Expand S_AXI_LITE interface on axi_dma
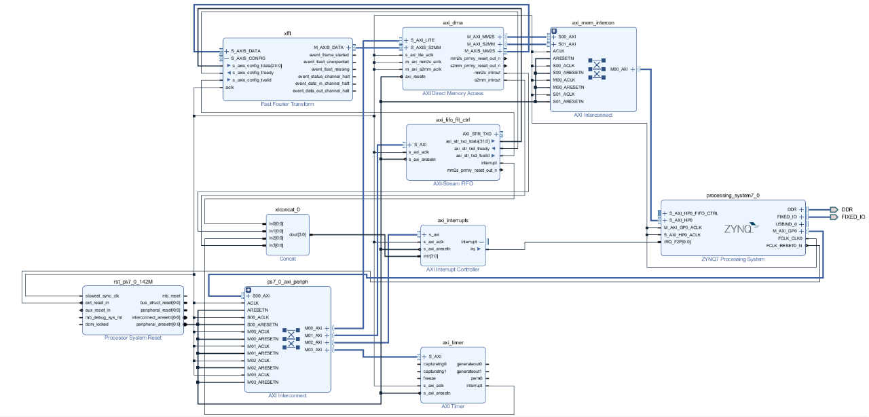Screen dimensions: 869x417 point(407,41)
